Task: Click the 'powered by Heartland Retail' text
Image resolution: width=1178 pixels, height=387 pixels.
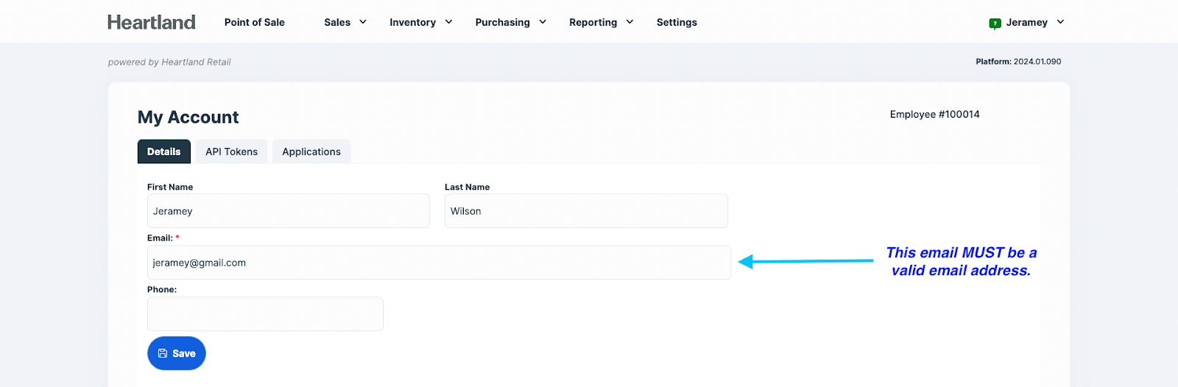Action: pyautogui.click(x=169, y=62)
